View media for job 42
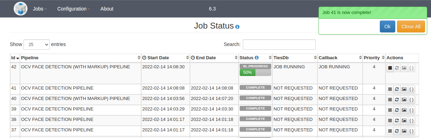 click(404, 68)
